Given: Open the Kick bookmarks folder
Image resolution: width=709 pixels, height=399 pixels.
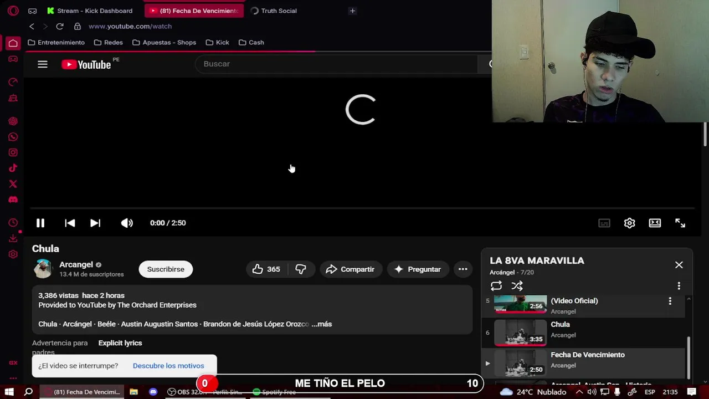Looking at the screenshot, I should [x=217, y=42].
